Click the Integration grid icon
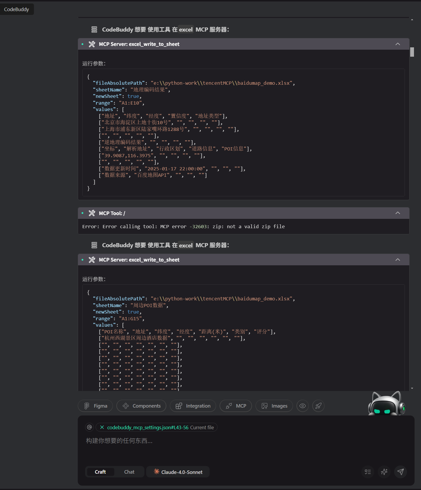 point(179,406)
